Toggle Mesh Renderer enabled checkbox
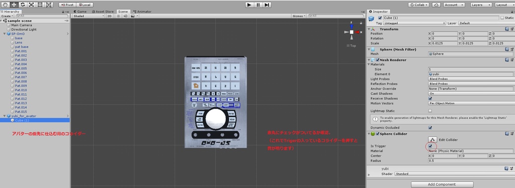515x188 pixels. click(378, 60)
